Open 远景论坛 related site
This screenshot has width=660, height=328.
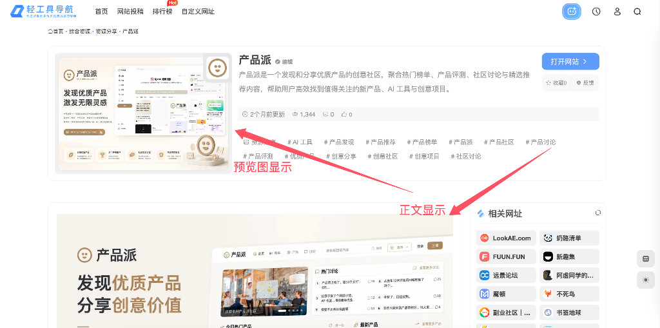click(x=506, y=275)
